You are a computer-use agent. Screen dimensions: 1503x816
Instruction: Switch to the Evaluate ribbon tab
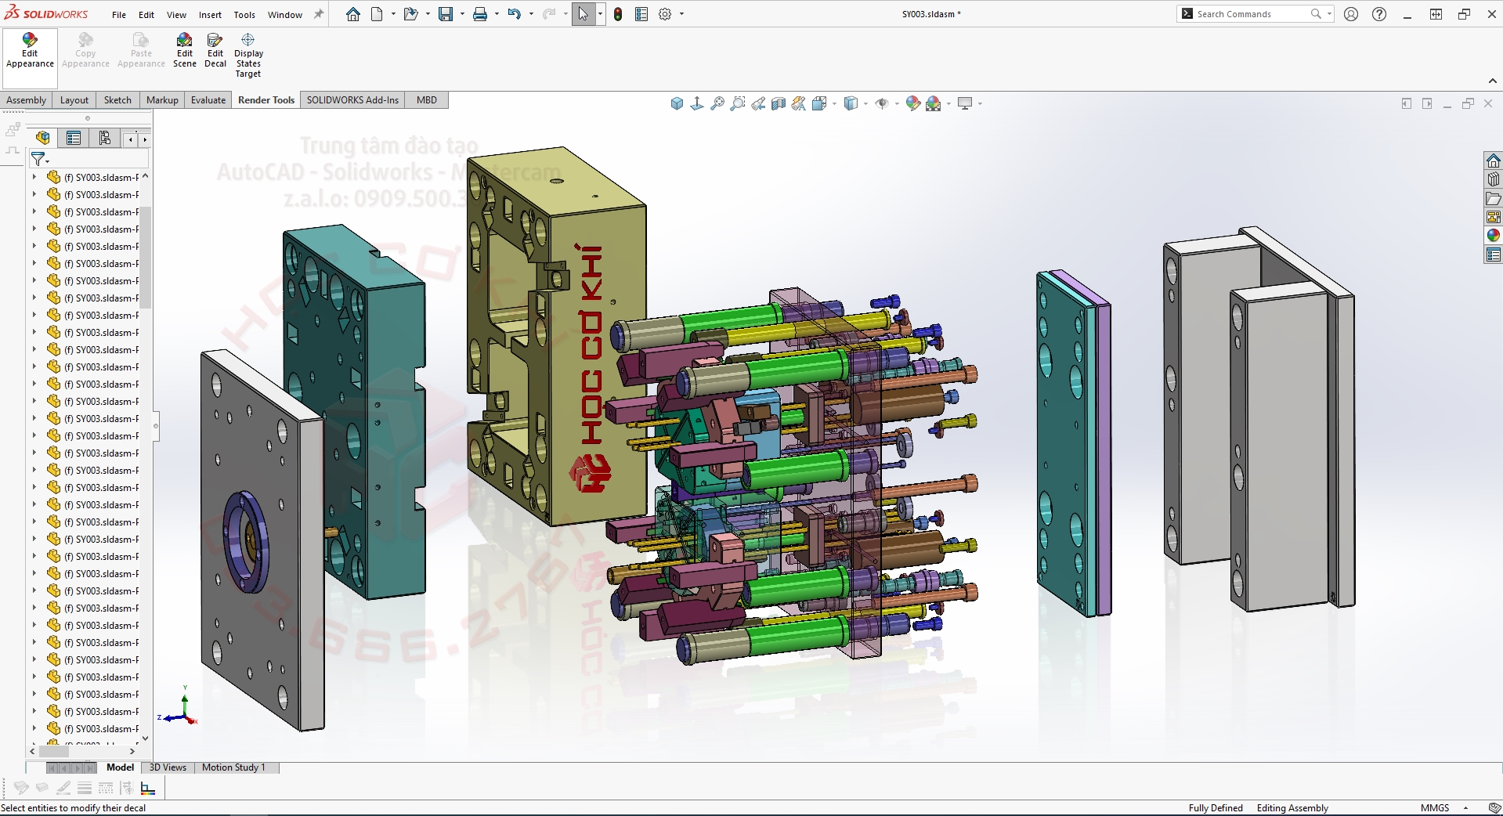[x=208, y=100]
